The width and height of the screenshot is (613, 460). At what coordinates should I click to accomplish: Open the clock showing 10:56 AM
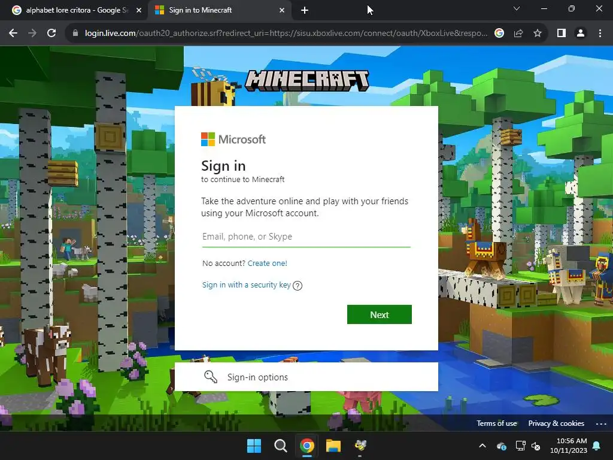coord(569,446)
